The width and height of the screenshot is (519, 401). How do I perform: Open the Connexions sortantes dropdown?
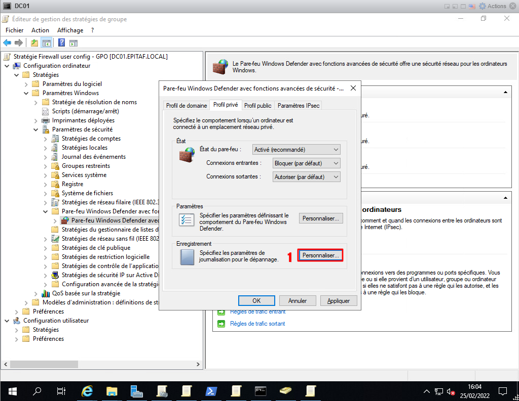[x=306, y=177]
